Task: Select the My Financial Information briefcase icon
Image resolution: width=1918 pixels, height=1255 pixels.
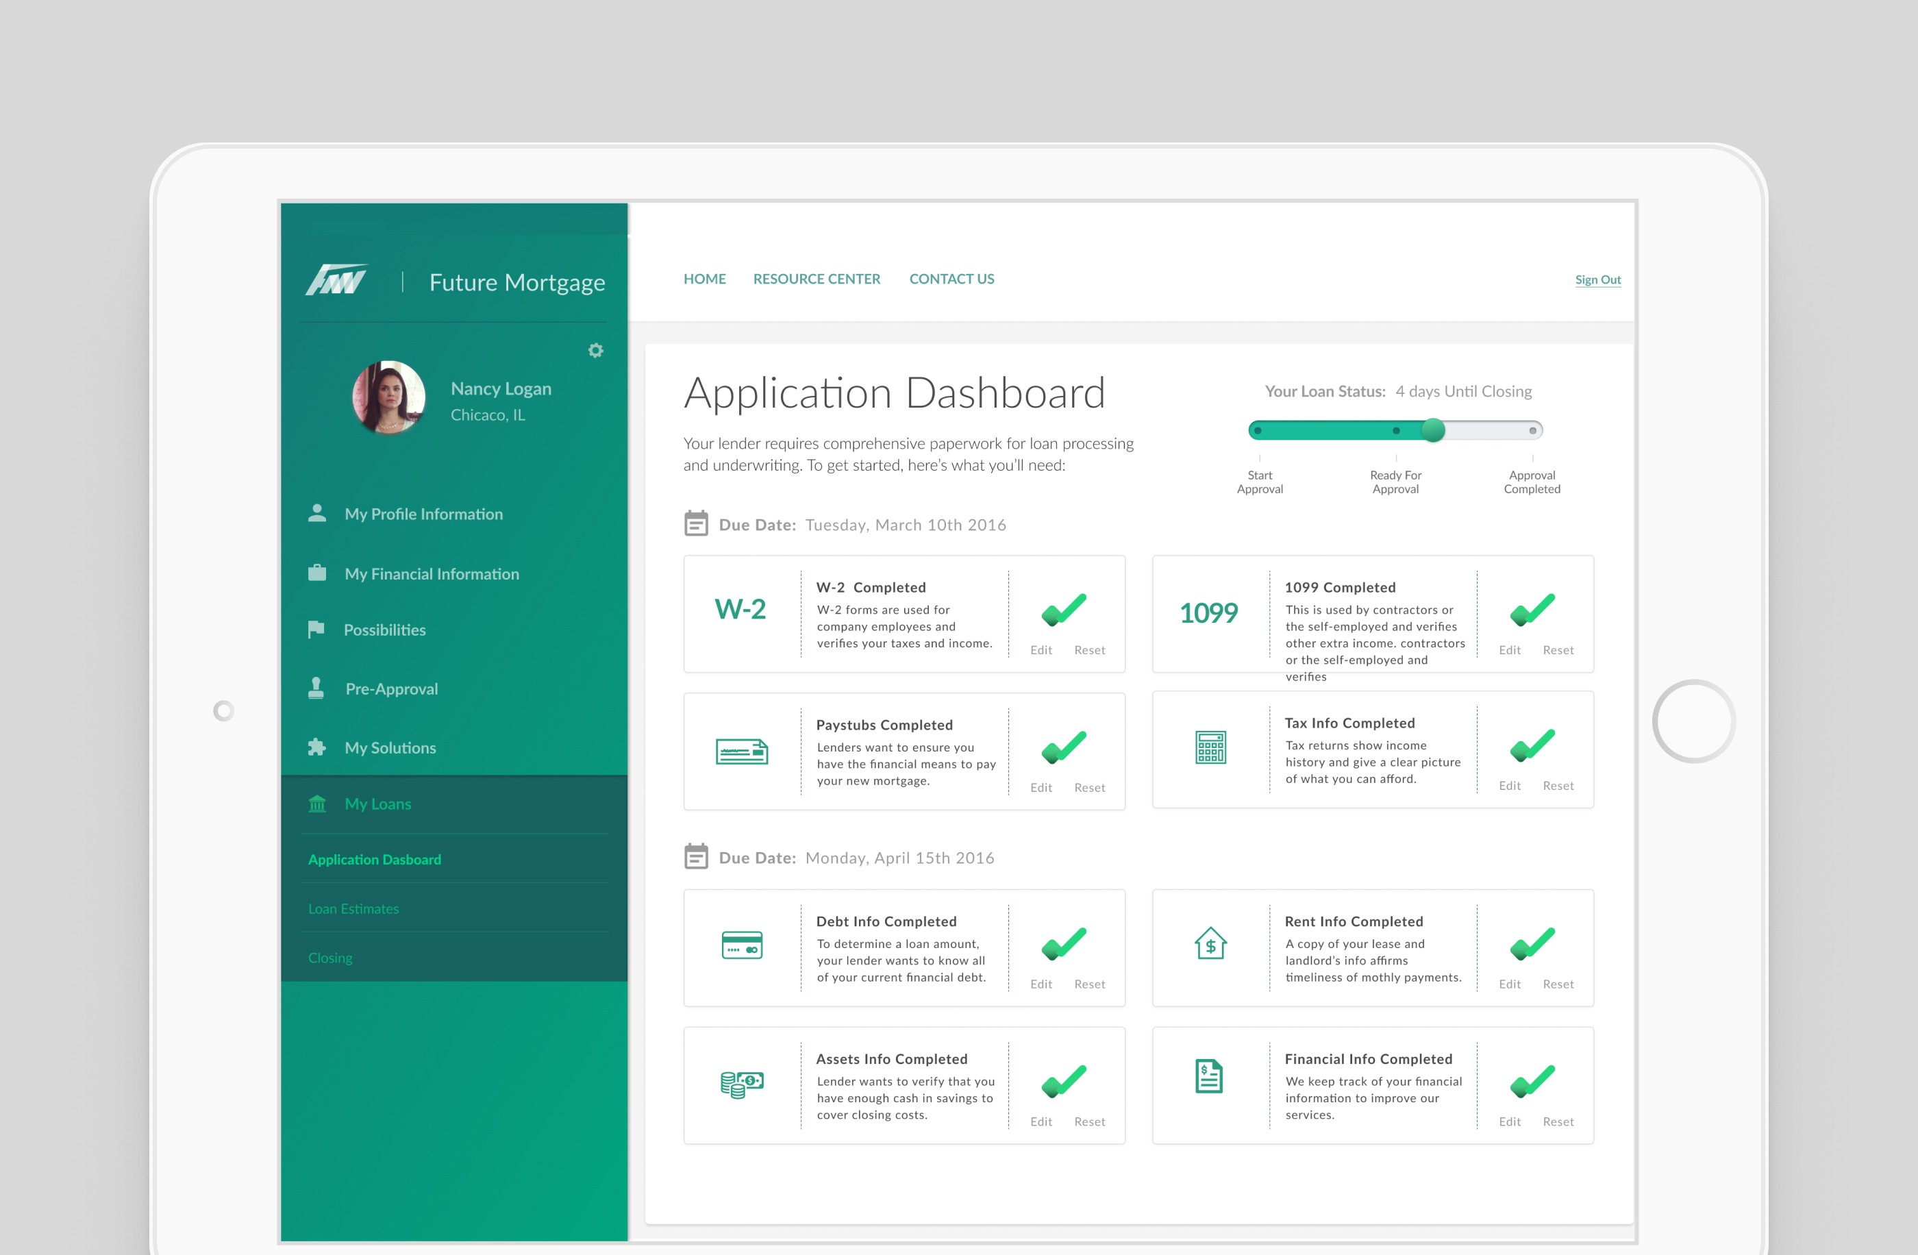Action: [x=318, y=572]
